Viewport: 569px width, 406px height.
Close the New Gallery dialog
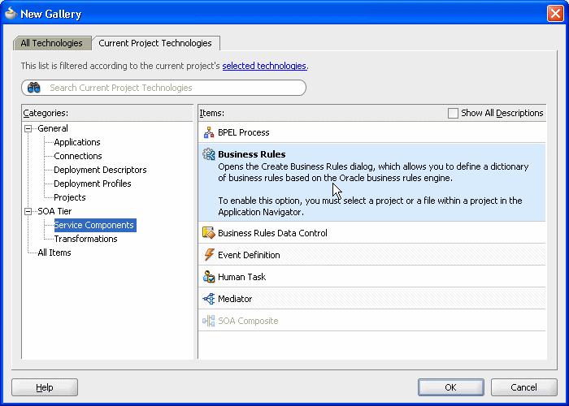[x=555, y=14]
